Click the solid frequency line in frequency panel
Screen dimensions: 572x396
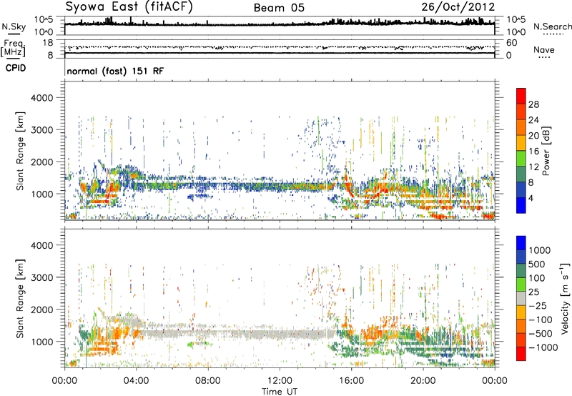(x=280, y=53)
